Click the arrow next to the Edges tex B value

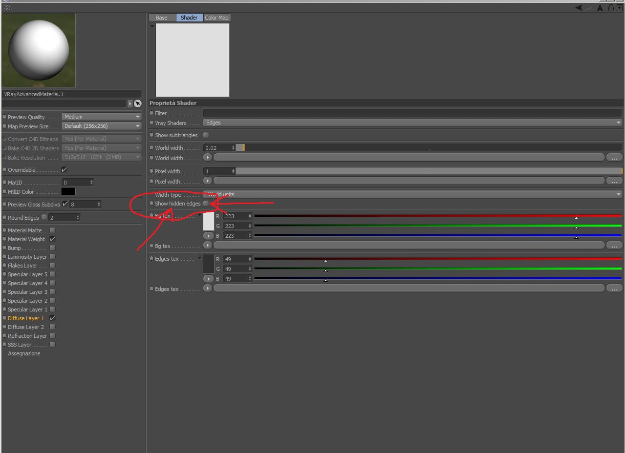pyautogui.click(x=209, y=279)
